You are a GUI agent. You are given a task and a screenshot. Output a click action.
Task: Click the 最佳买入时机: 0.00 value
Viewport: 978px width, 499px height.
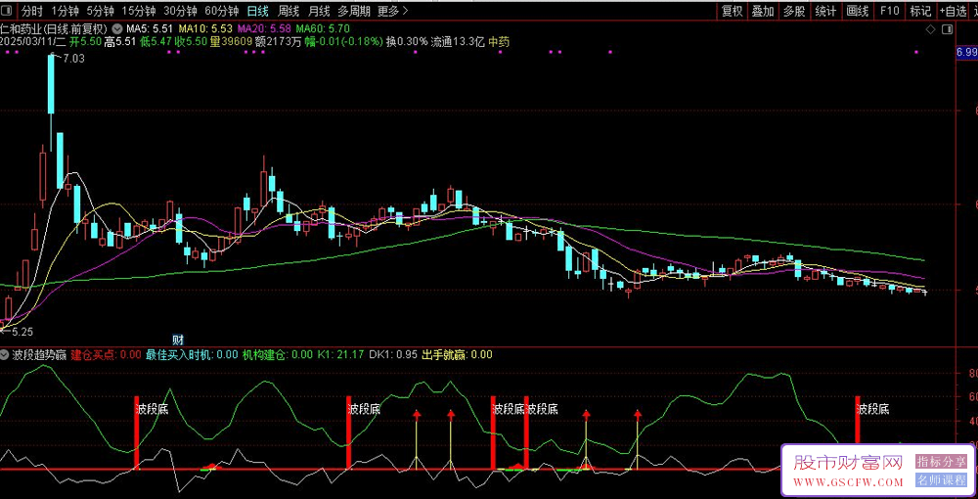pyautogui.click(x=192, y=355)
